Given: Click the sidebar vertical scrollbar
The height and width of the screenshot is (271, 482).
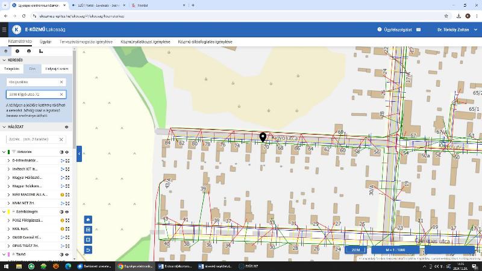Looking at the screenshot, I should click(x=74, y=100).
